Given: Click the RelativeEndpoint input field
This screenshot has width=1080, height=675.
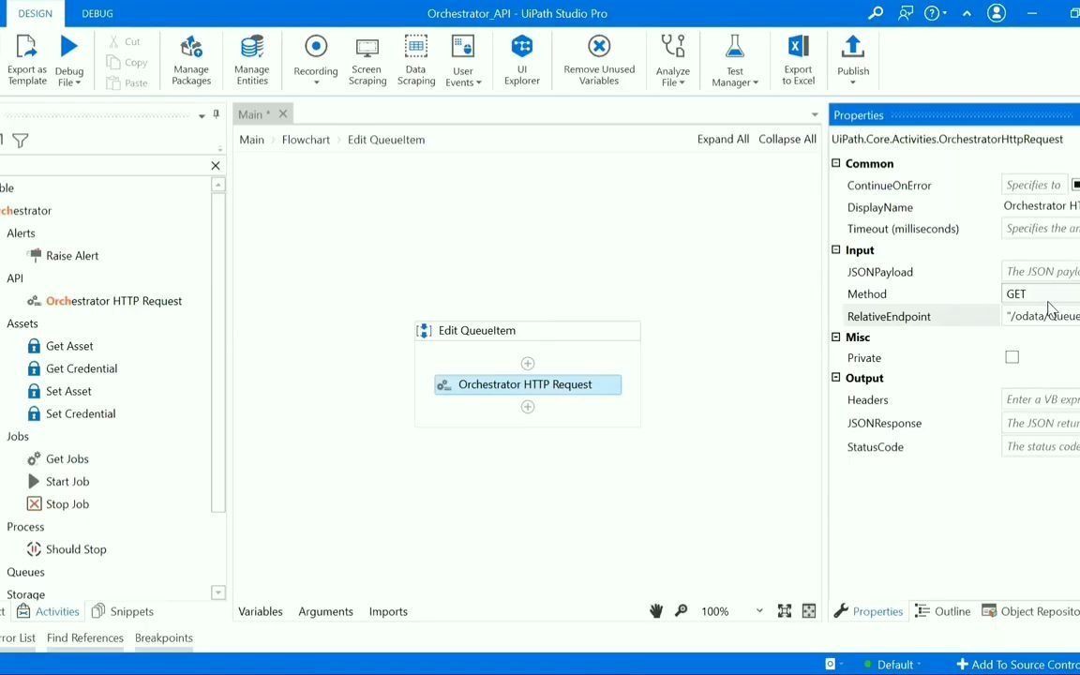Looking at the screenshot, I should (x=1040, y=316).
